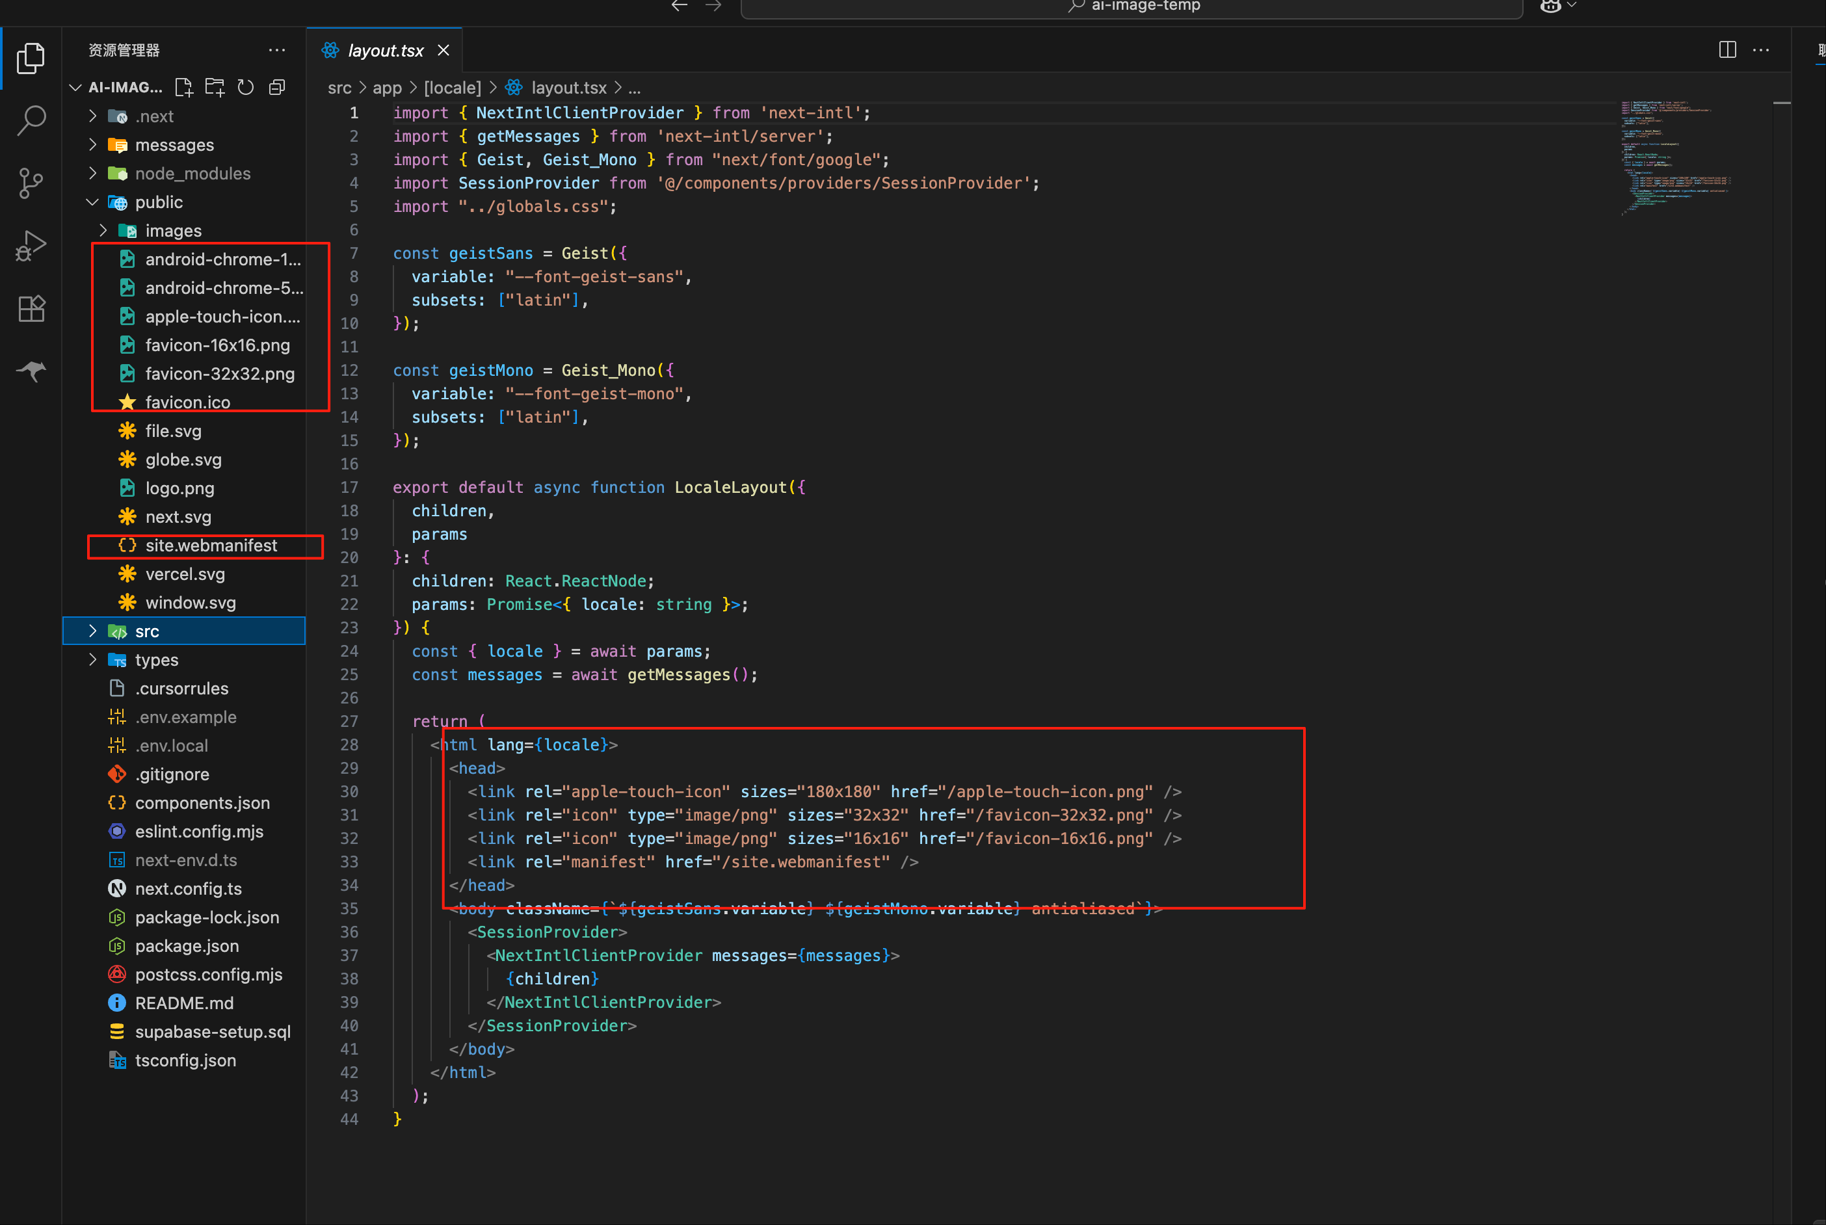
Task: Click the [locale] breadcrumb segment
Action: click(453, 88)
